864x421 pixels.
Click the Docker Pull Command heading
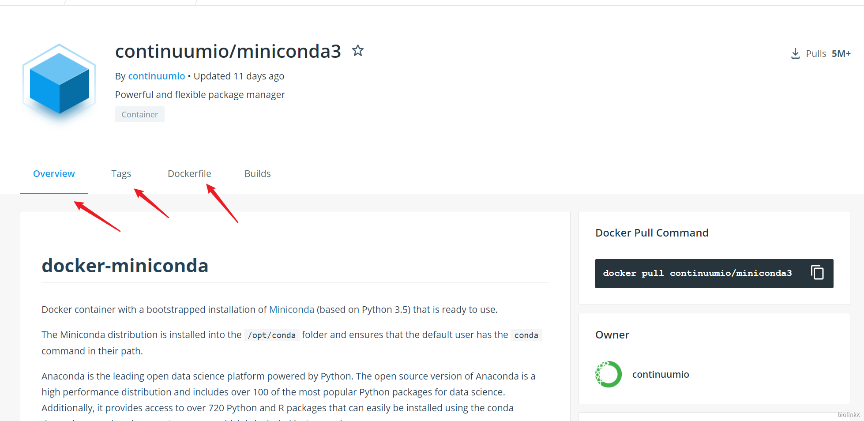tap(651, 233)
